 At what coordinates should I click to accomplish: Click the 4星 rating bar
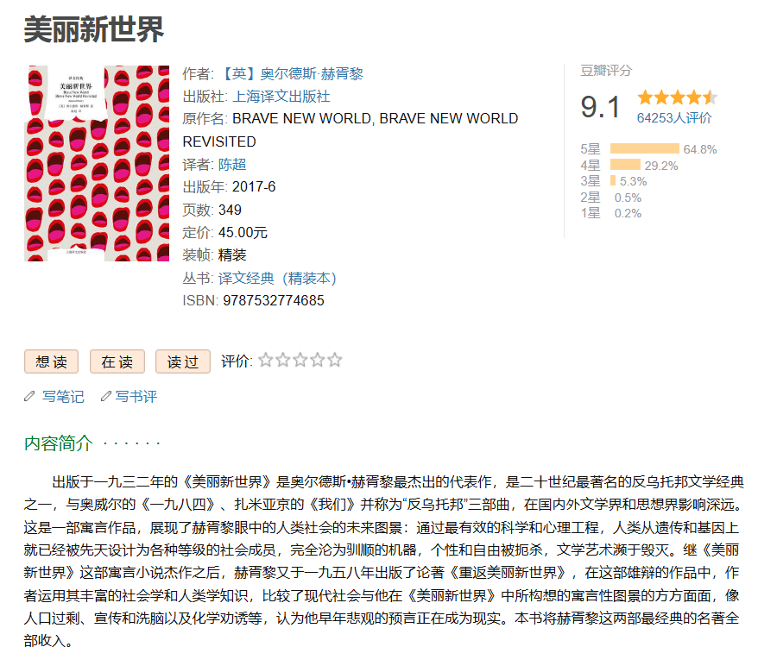click(625, 165)
